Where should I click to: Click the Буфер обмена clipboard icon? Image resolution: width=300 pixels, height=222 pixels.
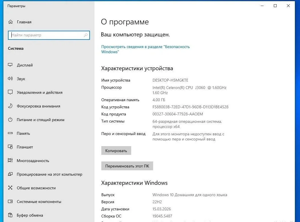coord(10,215)
